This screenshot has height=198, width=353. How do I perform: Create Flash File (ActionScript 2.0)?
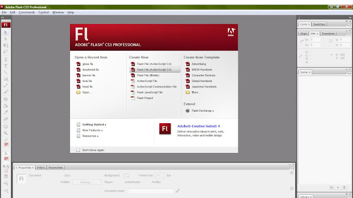pos(155,70)
